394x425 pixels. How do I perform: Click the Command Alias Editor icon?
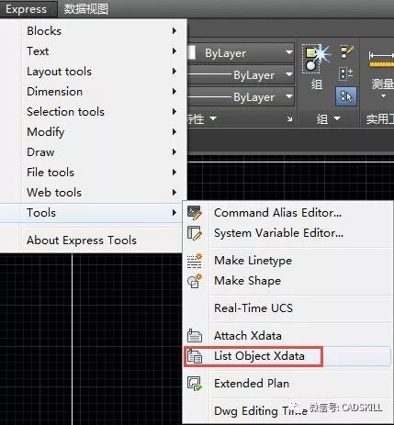pyautogui.click(x=195, y=213)
